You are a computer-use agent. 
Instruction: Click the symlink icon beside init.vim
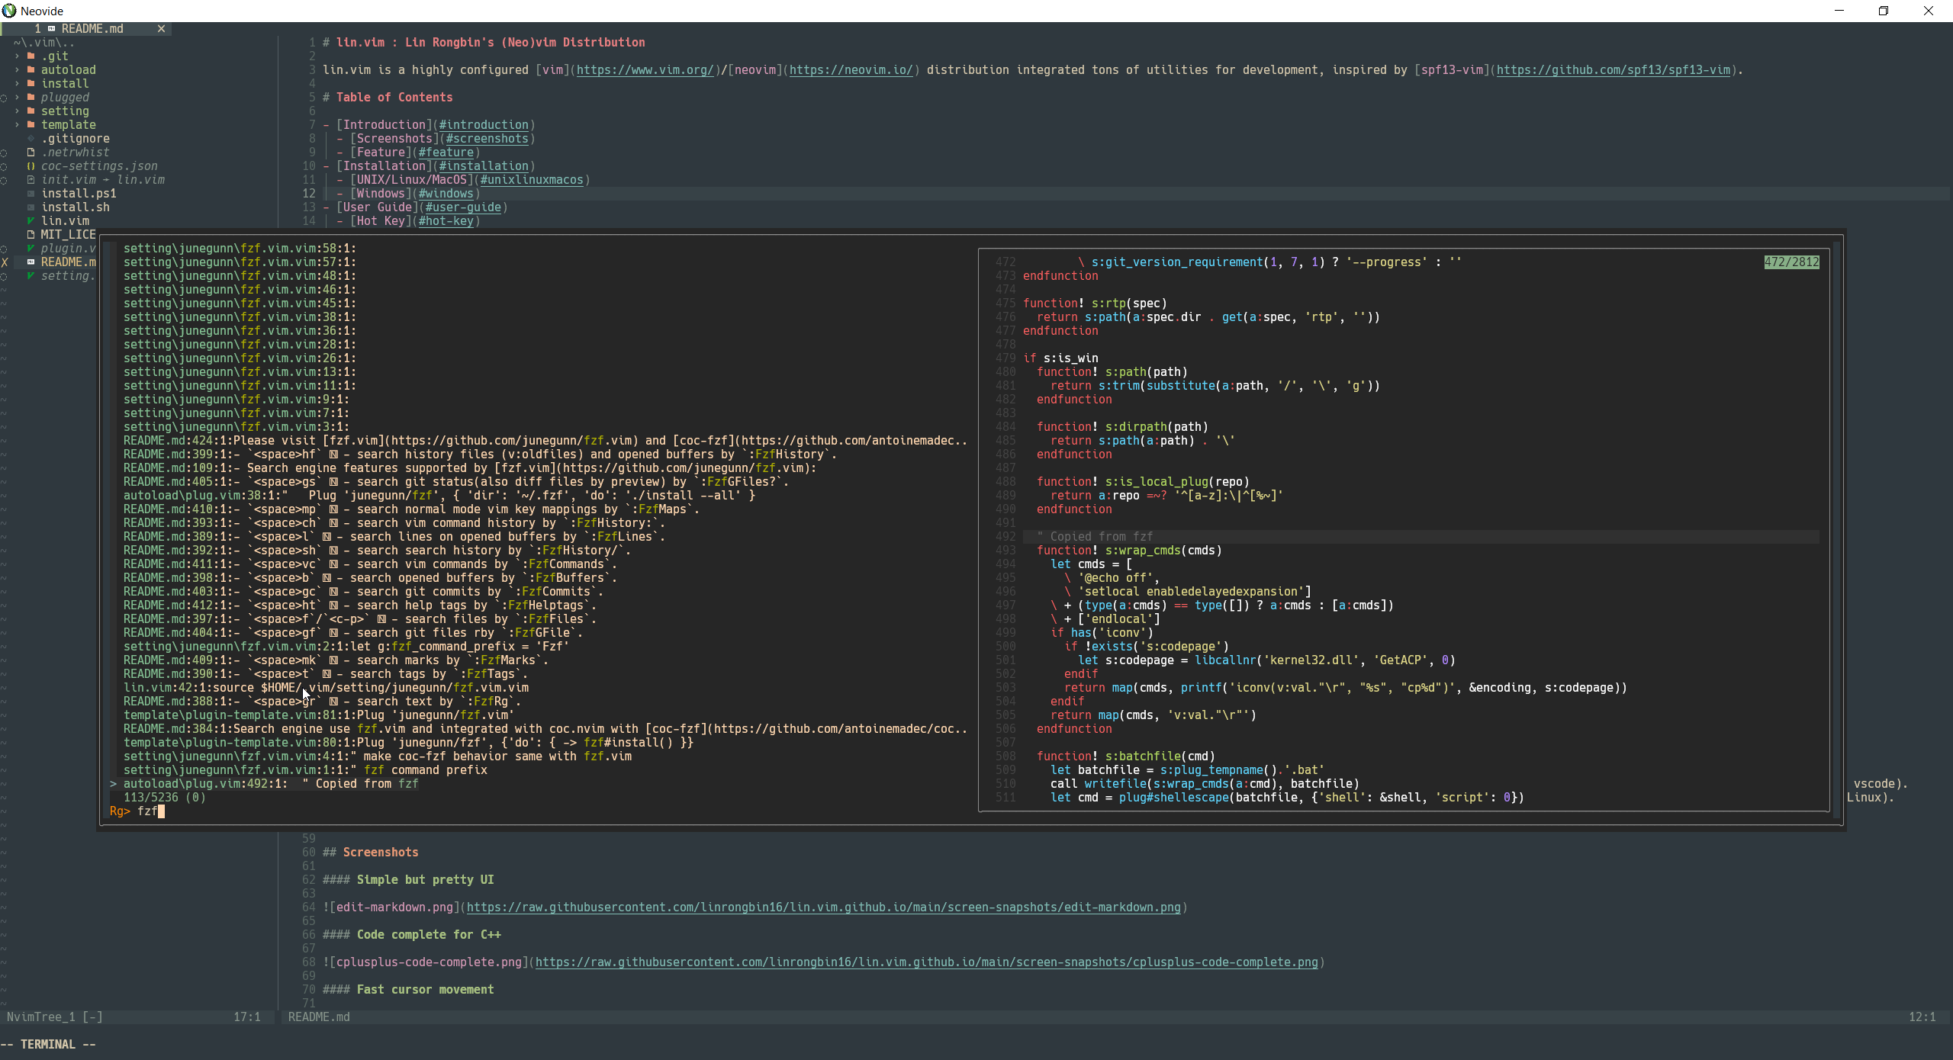[31, 180]
